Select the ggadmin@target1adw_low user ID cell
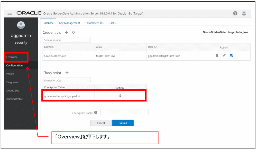The width and height of the screenshot is (257, 150). click(x=172, y=56)
